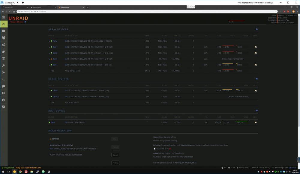
Task: Open Users icon in sidebar
Action: tap(4, 38)
